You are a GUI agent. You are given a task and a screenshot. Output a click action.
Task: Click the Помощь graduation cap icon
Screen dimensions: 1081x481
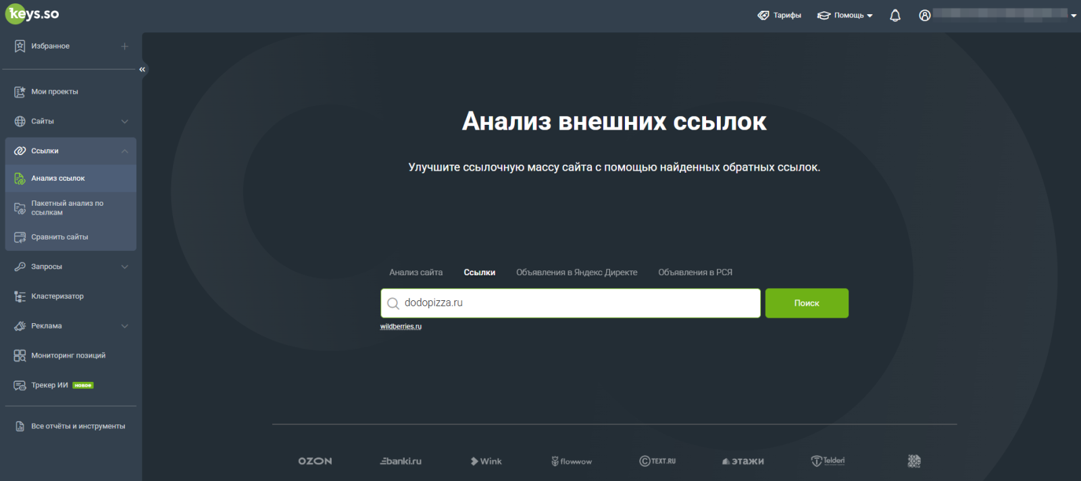(x=824, y=16)
